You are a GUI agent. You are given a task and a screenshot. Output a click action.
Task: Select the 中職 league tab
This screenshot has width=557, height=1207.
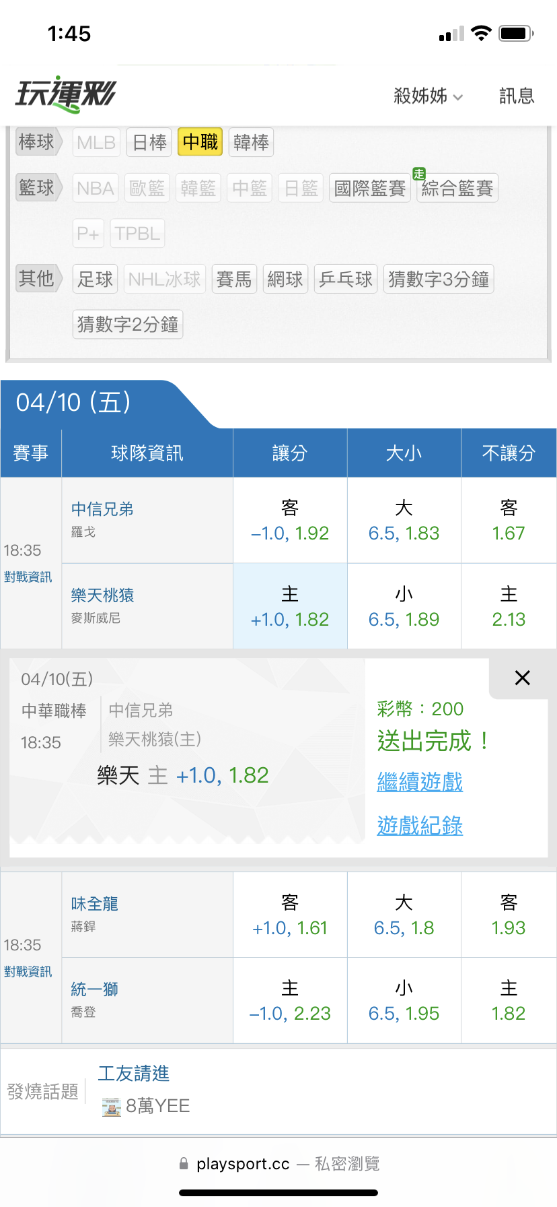click(200, 142)
